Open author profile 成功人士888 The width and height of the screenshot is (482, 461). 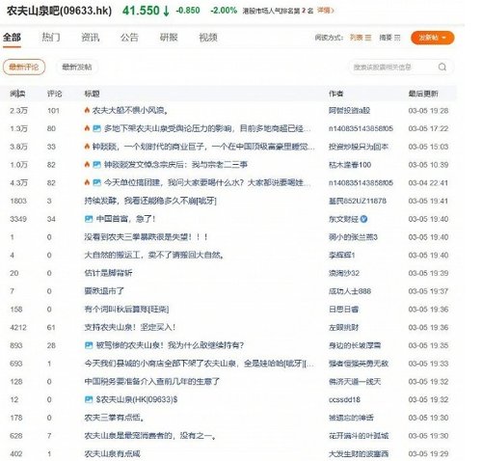(350, 291)
